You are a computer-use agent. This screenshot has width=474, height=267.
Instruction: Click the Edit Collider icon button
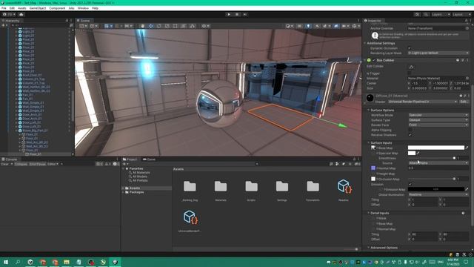pyautogui.click(x=411, y=67)
